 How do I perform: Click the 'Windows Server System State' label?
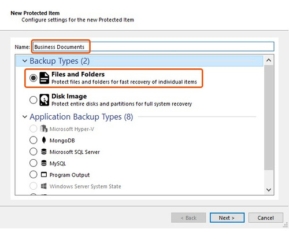(x=85, y=186)
